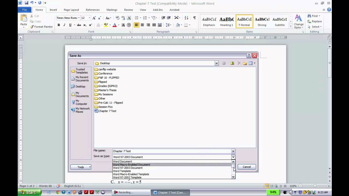Switch to the Insert tab
This screenshot has height=196, width=349.
53,10
